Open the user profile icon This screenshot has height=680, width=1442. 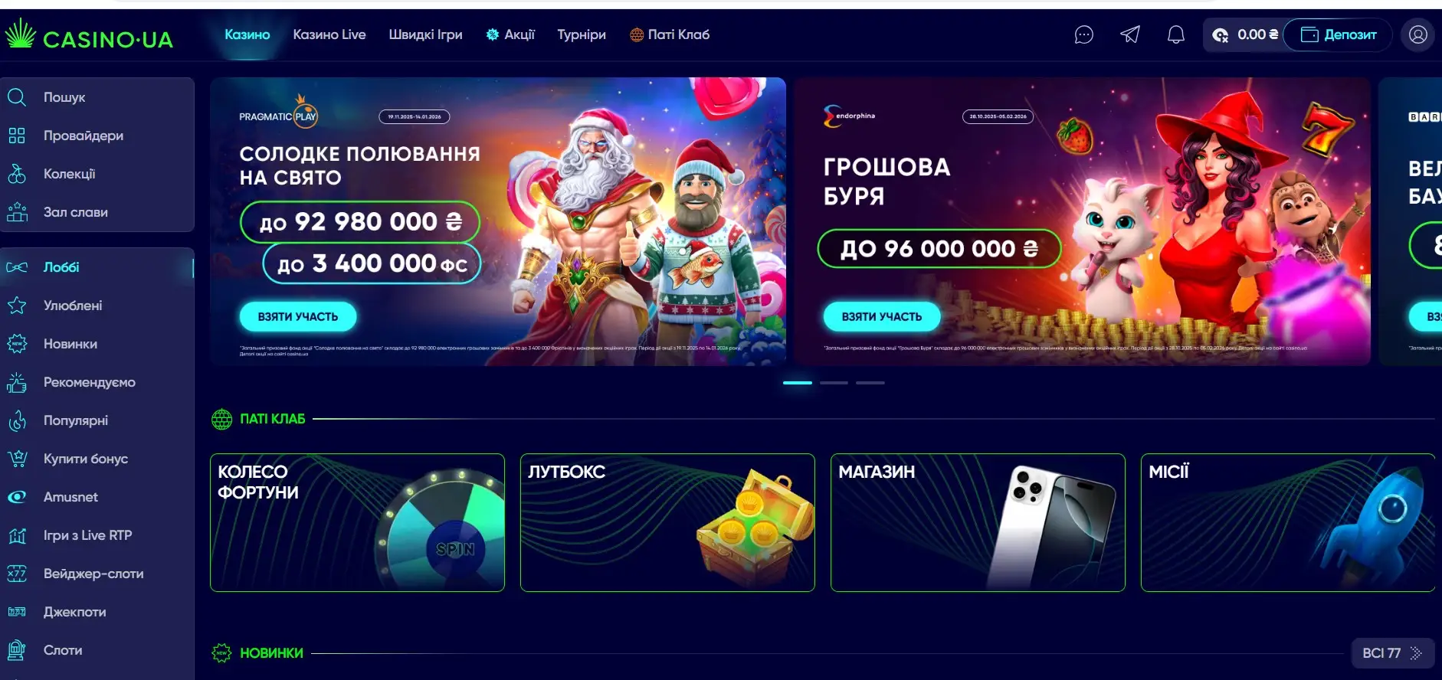click(1418, 34)
